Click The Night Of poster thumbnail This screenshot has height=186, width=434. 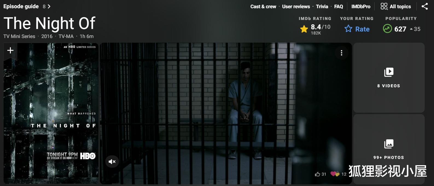click(x=51, y=113)
